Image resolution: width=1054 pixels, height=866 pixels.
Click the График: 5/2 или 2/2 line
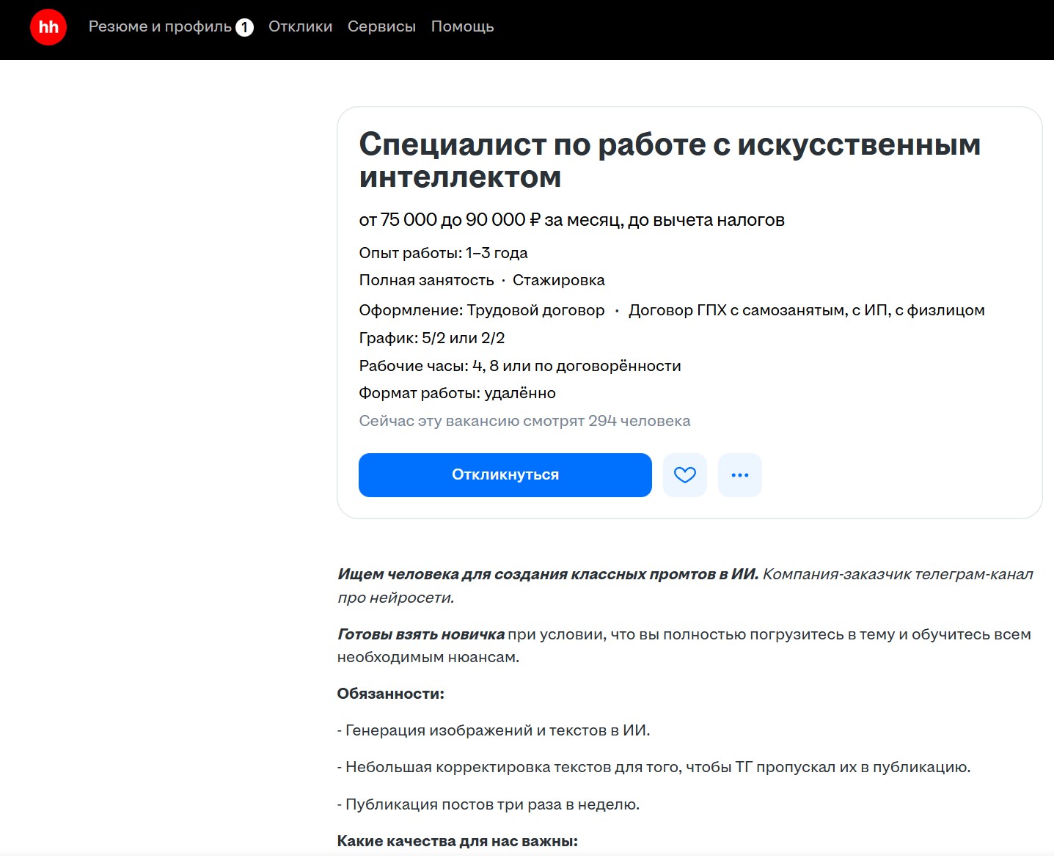(x=431, y=338)
